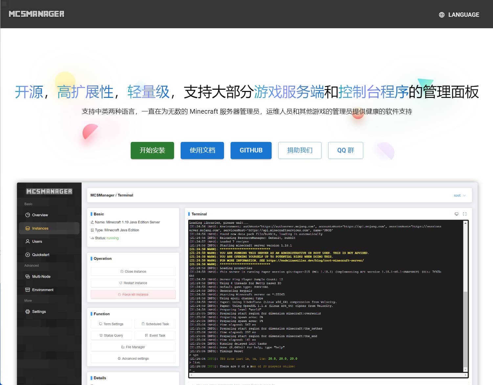Click the Scheduled Task icon
Viewport: 493px width, 385px height.
pyautogui.click(x=143, y=324)
